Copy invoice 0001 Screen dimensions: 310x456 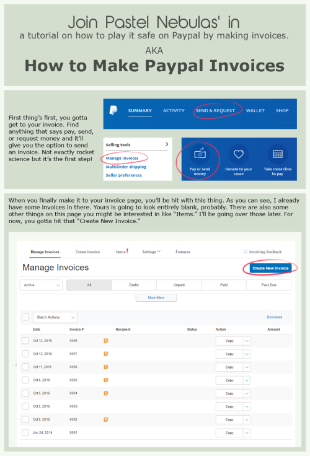(x=229, y=432)
